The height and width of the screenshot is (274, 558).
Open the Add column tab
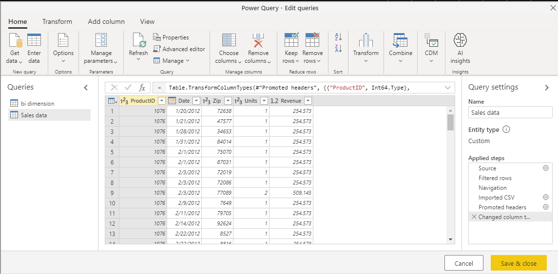pyautogui.click(x=106, y=22)
